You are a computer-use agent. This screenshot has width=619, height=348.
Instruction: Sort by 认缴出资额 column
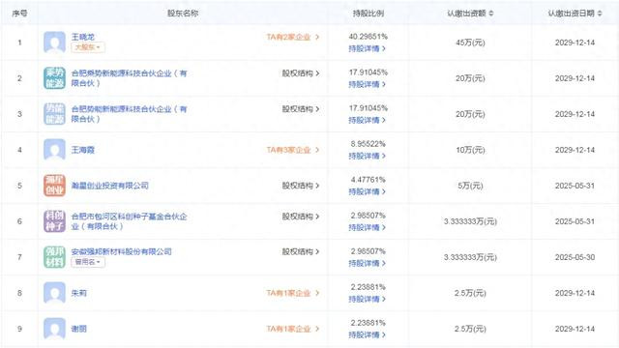(x=470, y=14)
